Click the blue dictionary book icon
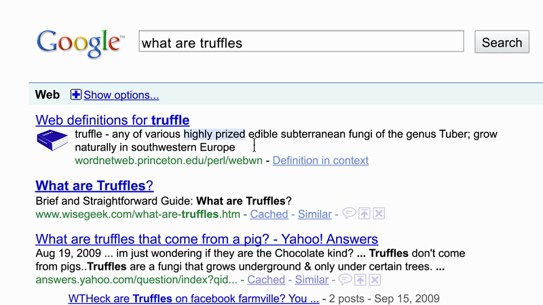 53,142
